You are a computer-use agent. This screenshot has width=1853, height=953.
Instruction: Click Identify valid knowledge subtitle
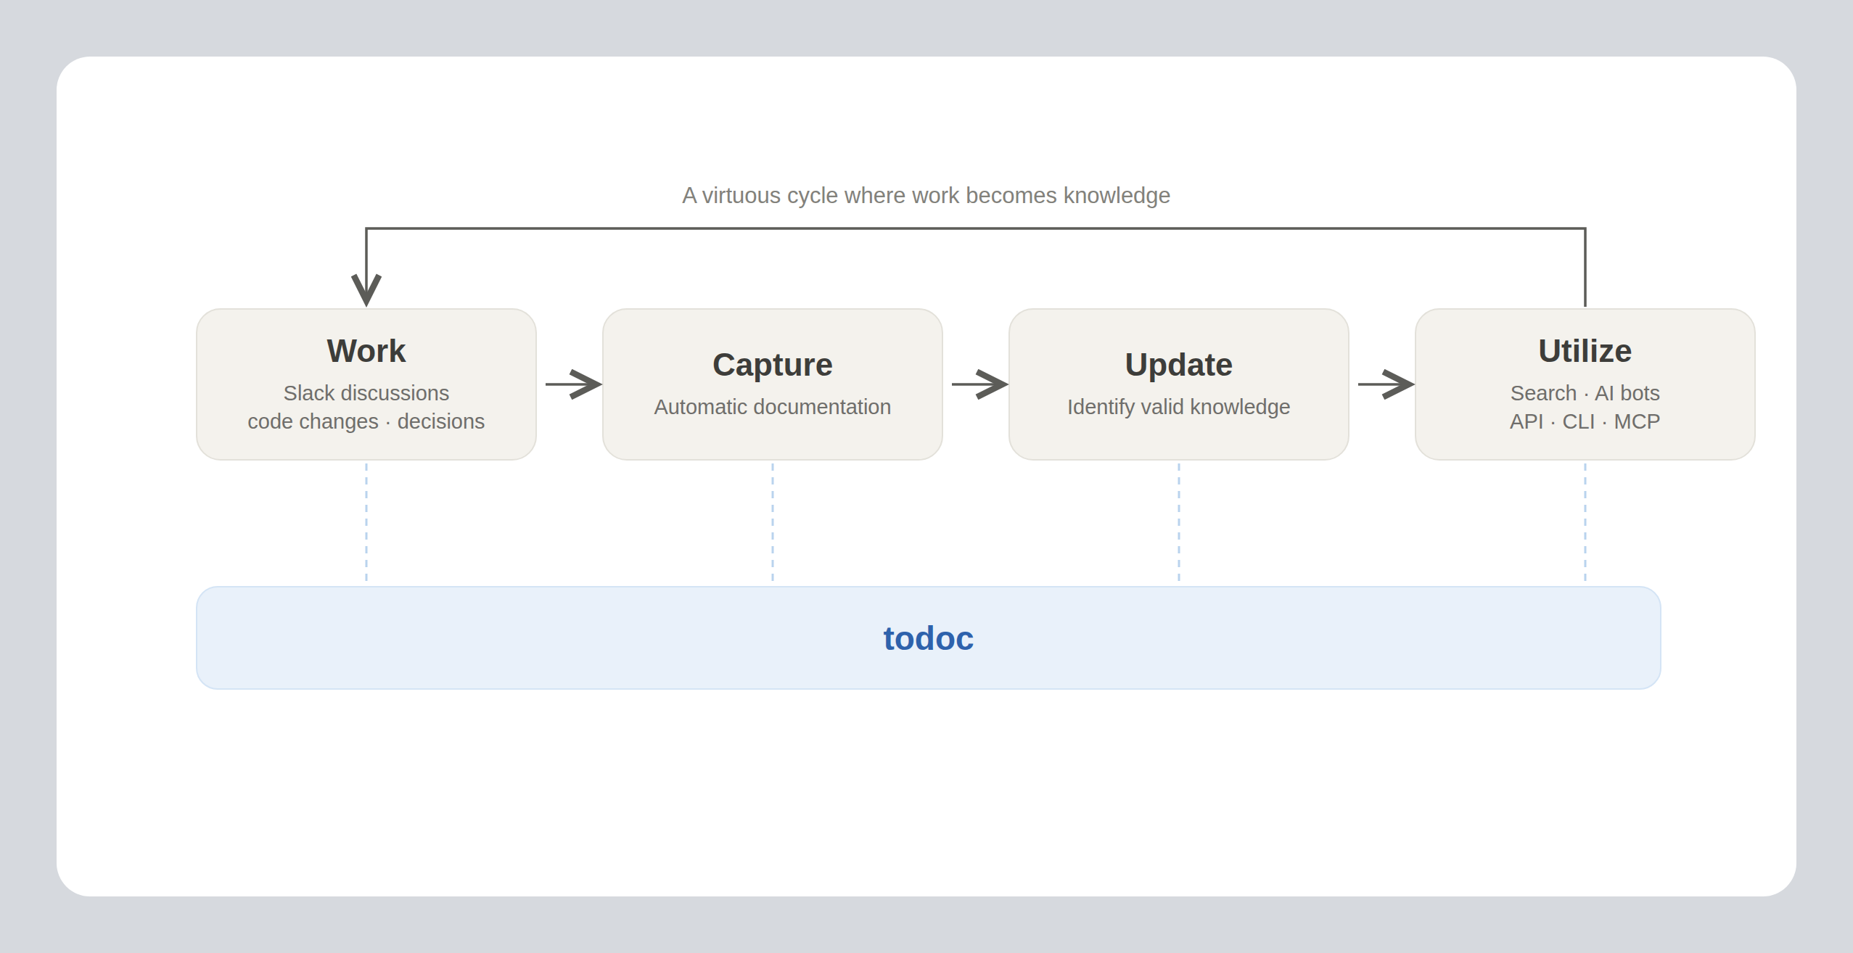(x=1179, y=407)
